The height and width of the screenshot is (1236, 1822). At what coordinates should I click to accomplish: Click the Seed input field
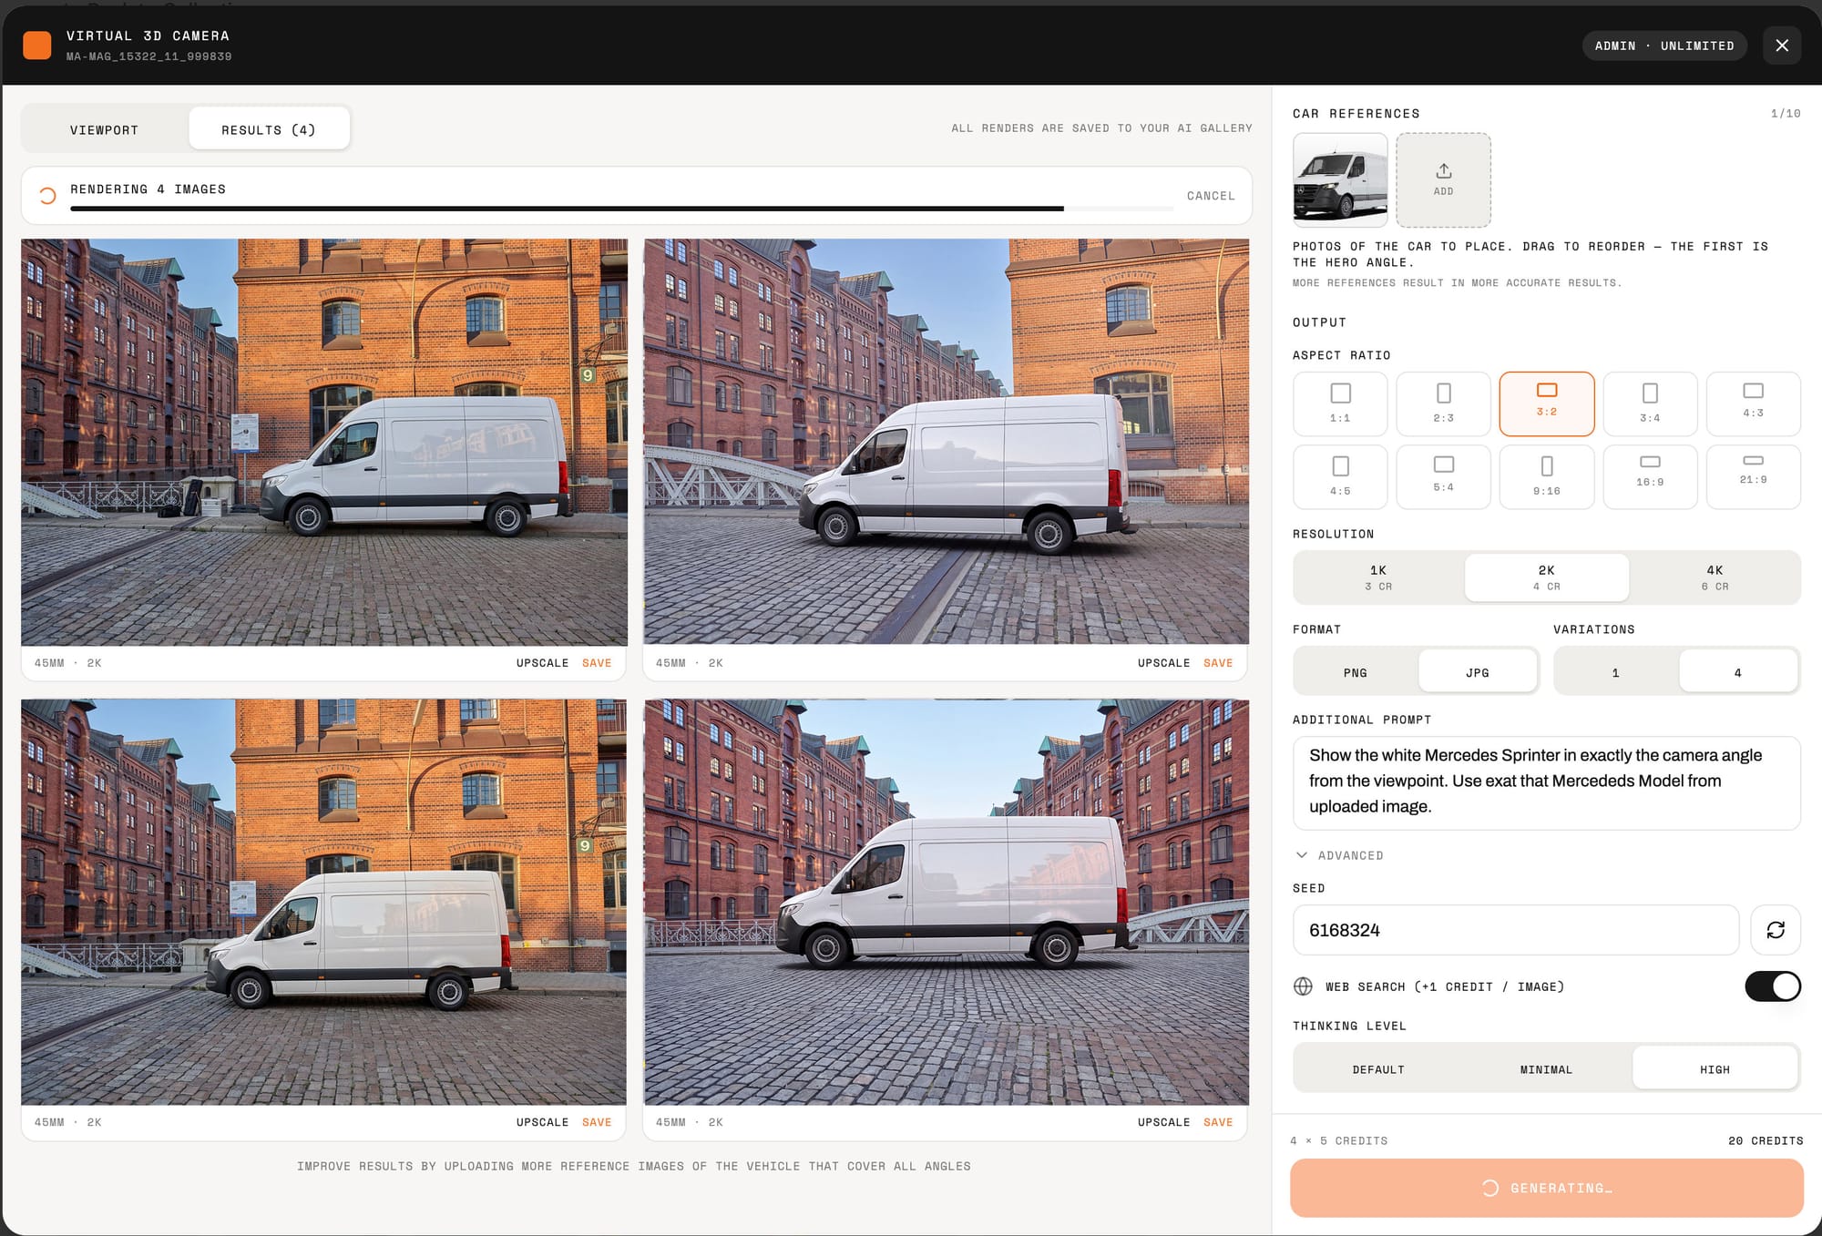coord(1516,930)
